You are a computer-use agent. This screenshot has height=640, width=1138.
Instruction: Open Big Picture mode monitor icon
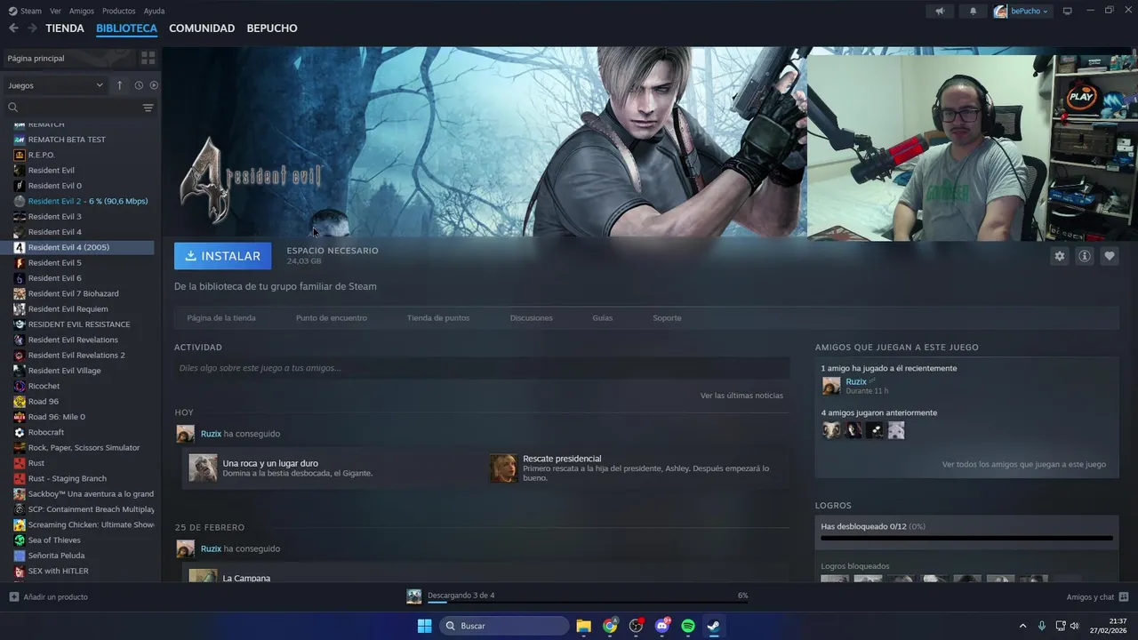pyautogui.click(x=1068, y=11)
